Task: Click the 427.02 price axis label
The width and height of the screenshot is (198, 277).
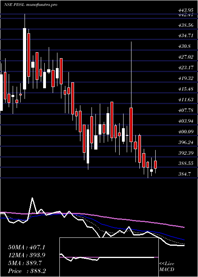Action: pyautogui.click(x=186, y=57)
